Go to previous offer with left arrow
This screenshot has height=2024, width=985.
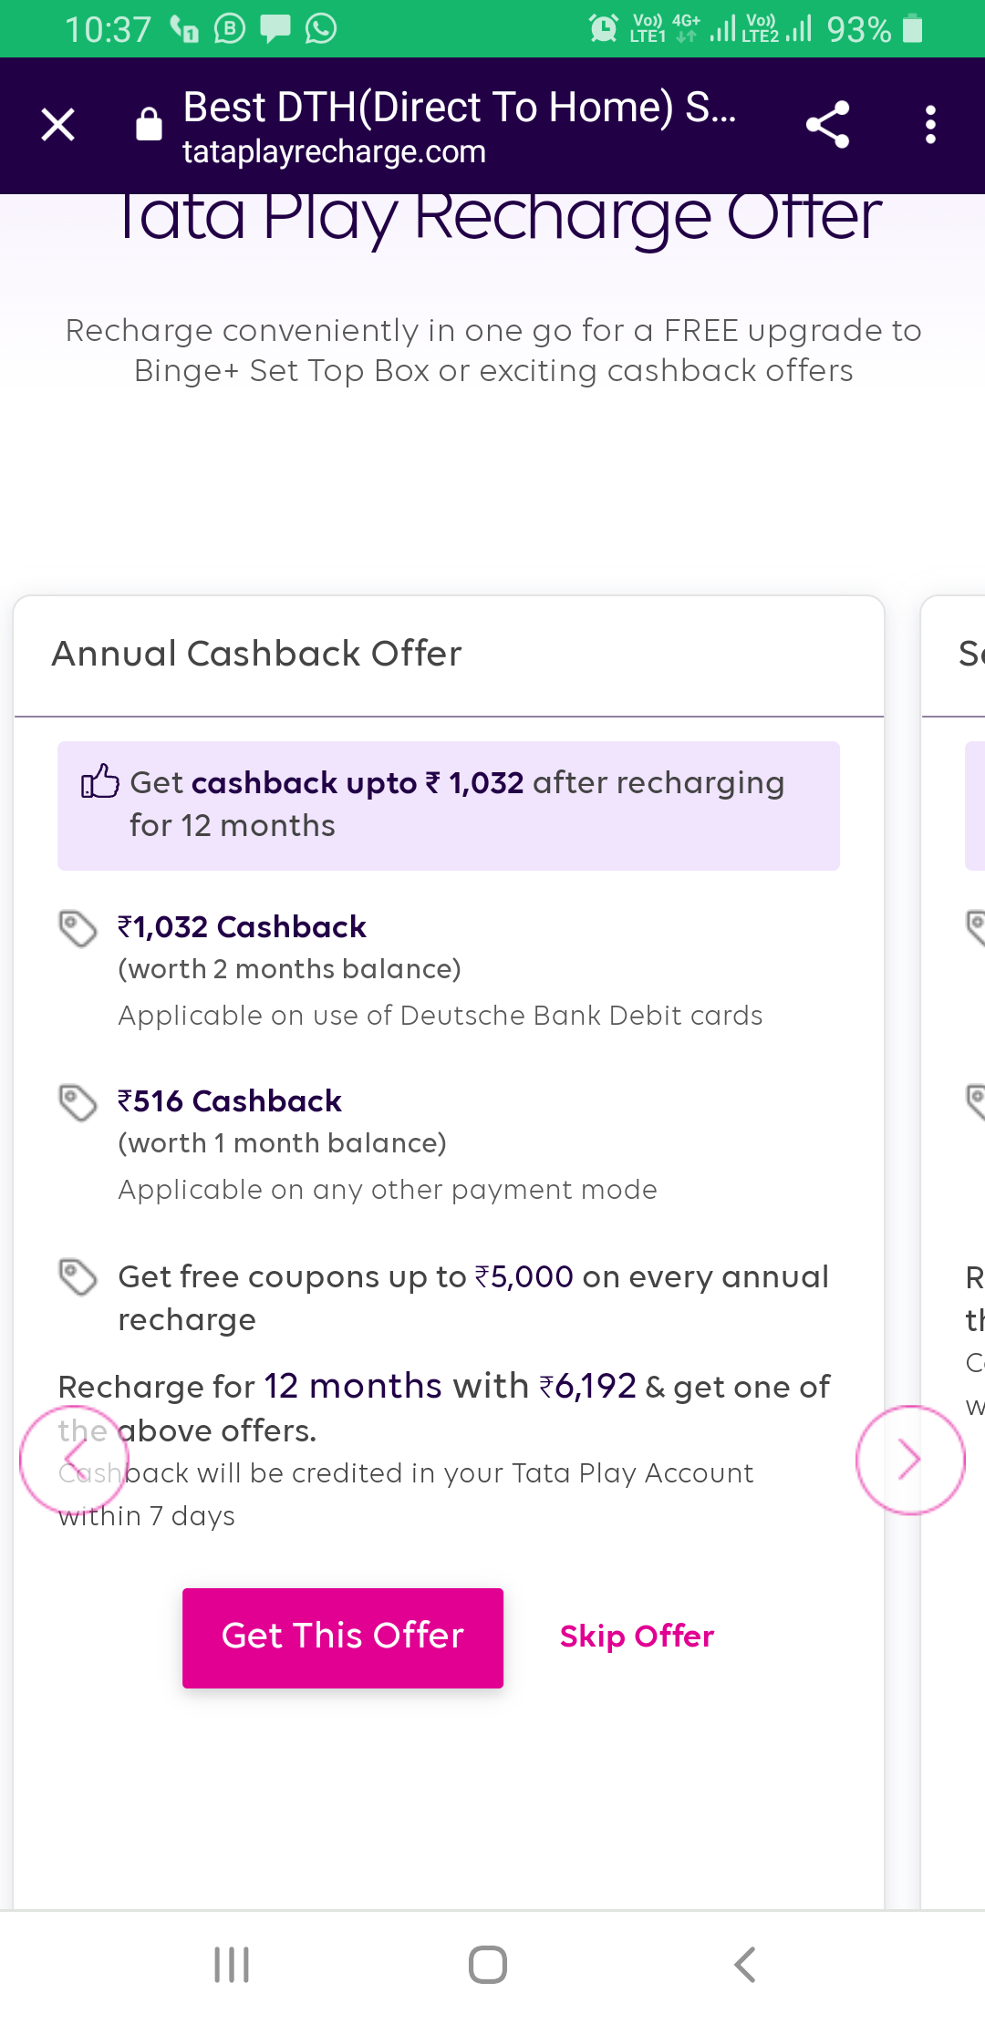[74, 1460]
